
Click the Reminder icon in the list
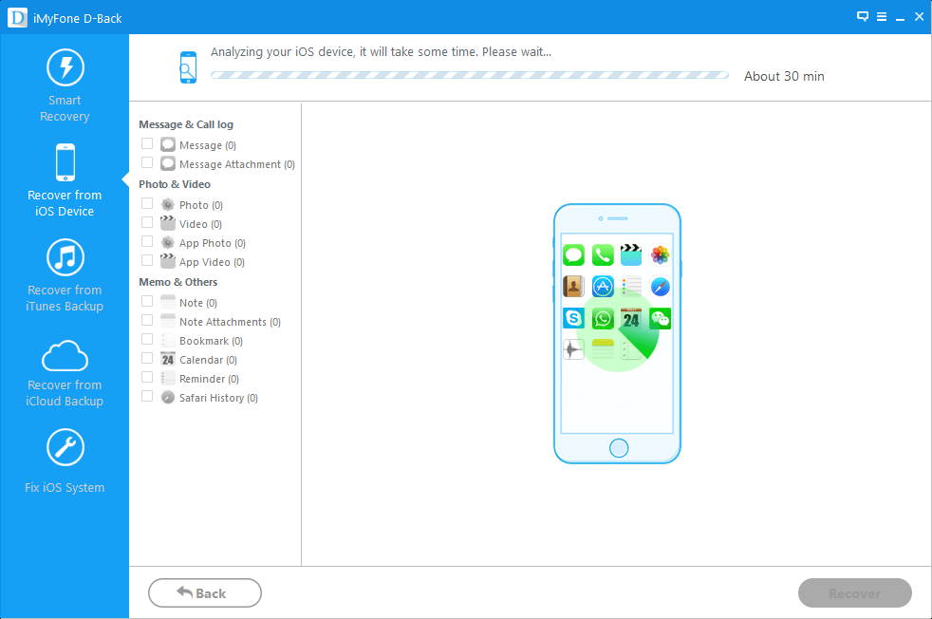point(168,378)
